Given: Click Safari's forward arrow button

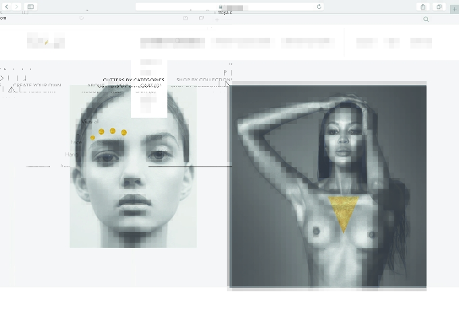Looking at the screenshot, I should 16,7.
